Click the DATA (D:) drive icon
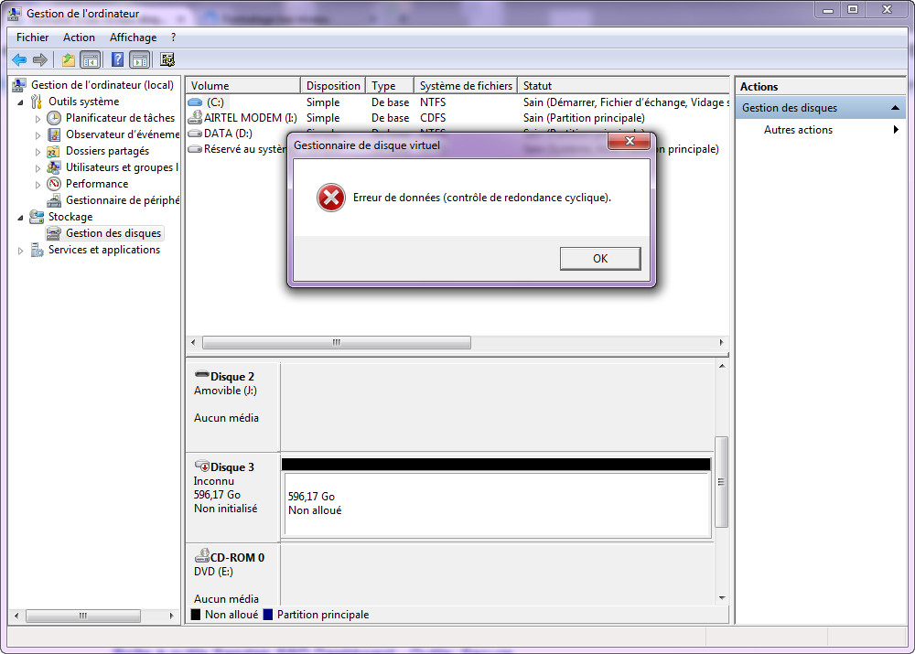The image size is (915, 654). click(195, 134)
